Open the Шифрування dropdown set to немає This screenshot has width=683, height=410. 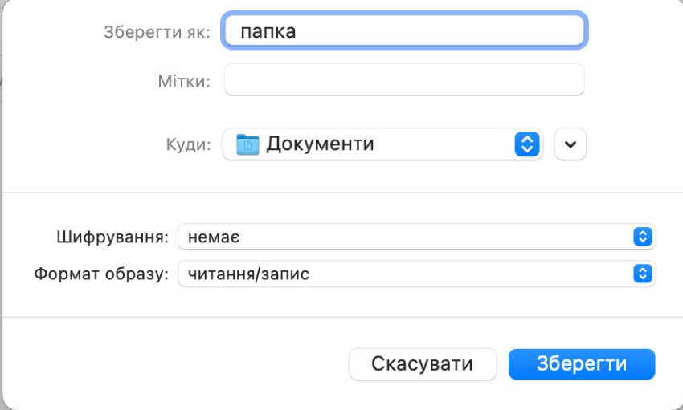coord(416,237)
